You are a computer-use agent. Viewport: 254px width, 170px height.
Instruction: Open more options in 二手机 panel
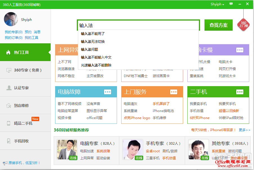(x=240, y=92)
